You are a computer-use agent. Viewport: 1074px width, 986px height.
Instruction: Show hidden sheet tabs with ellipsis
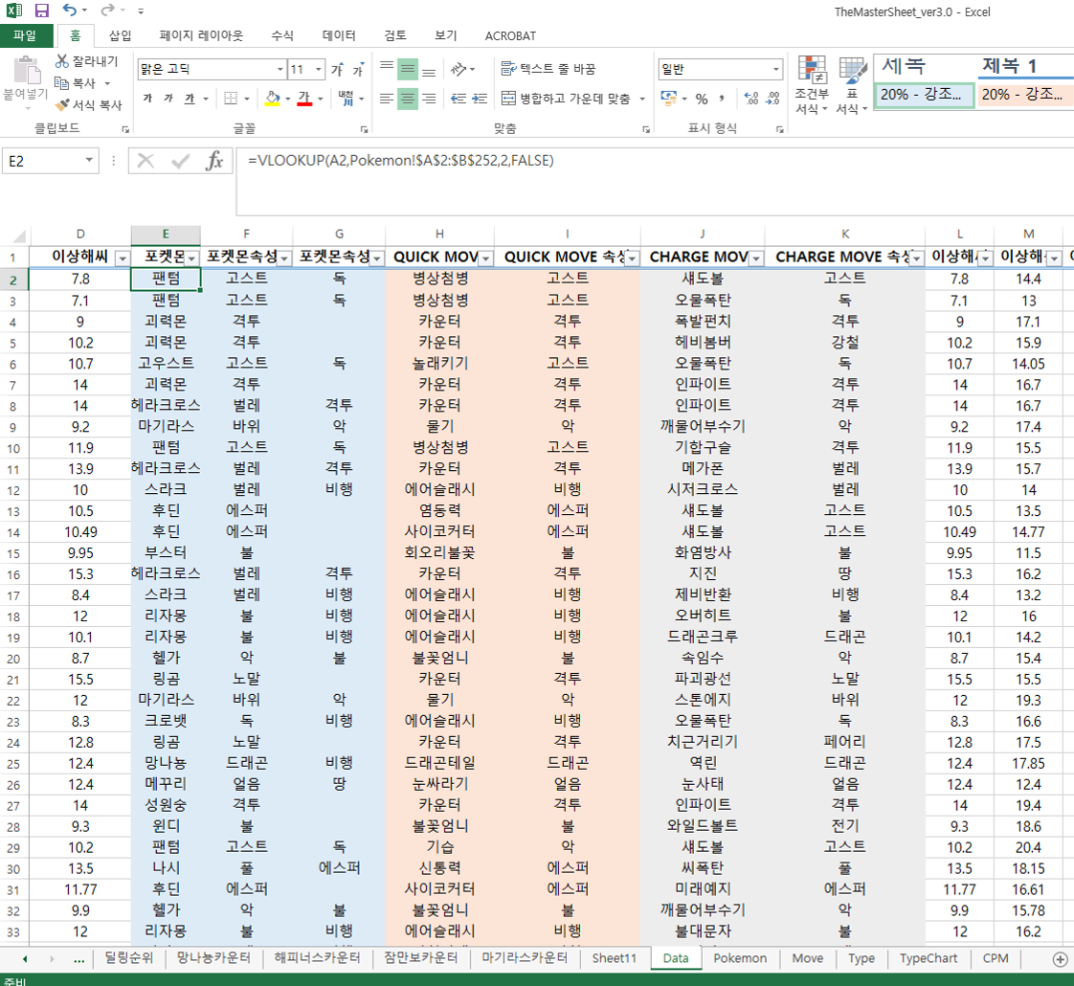(x=78, y=959)
